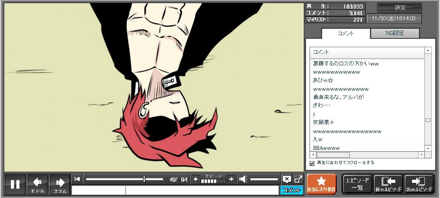Go to the next episode
This screenshot has height=198, width=440.
point(419,184)
